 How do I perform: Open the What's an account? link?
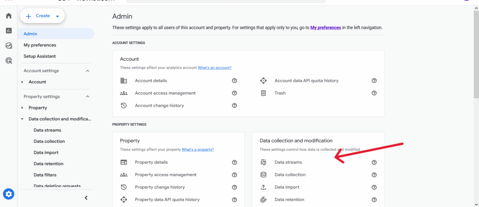(214, 68)
